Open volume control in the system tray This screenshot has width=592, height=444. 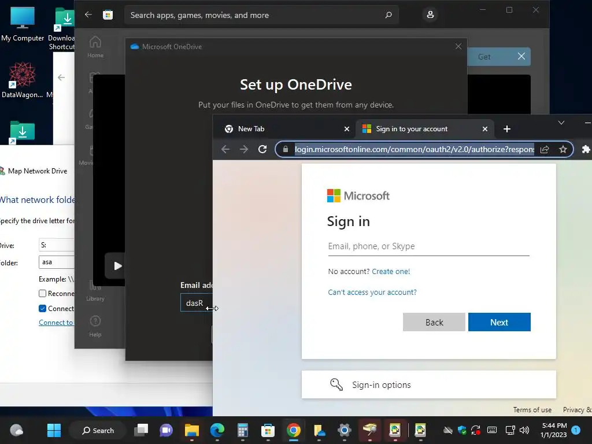click(524, 430)
